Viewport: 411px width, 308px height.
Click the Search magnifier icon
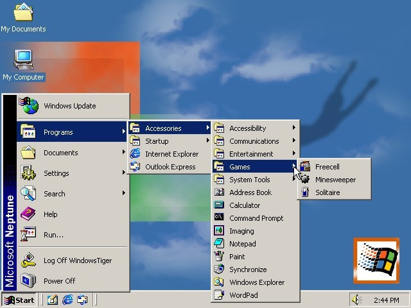click(x=28, y=193)
